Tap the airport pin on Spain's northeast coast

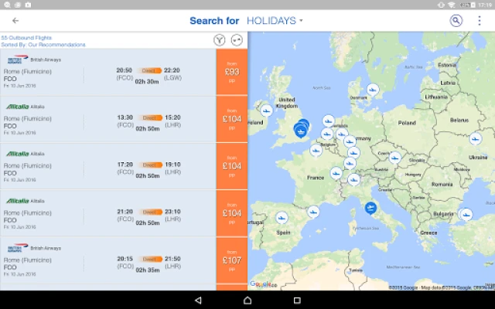[313, 212]
